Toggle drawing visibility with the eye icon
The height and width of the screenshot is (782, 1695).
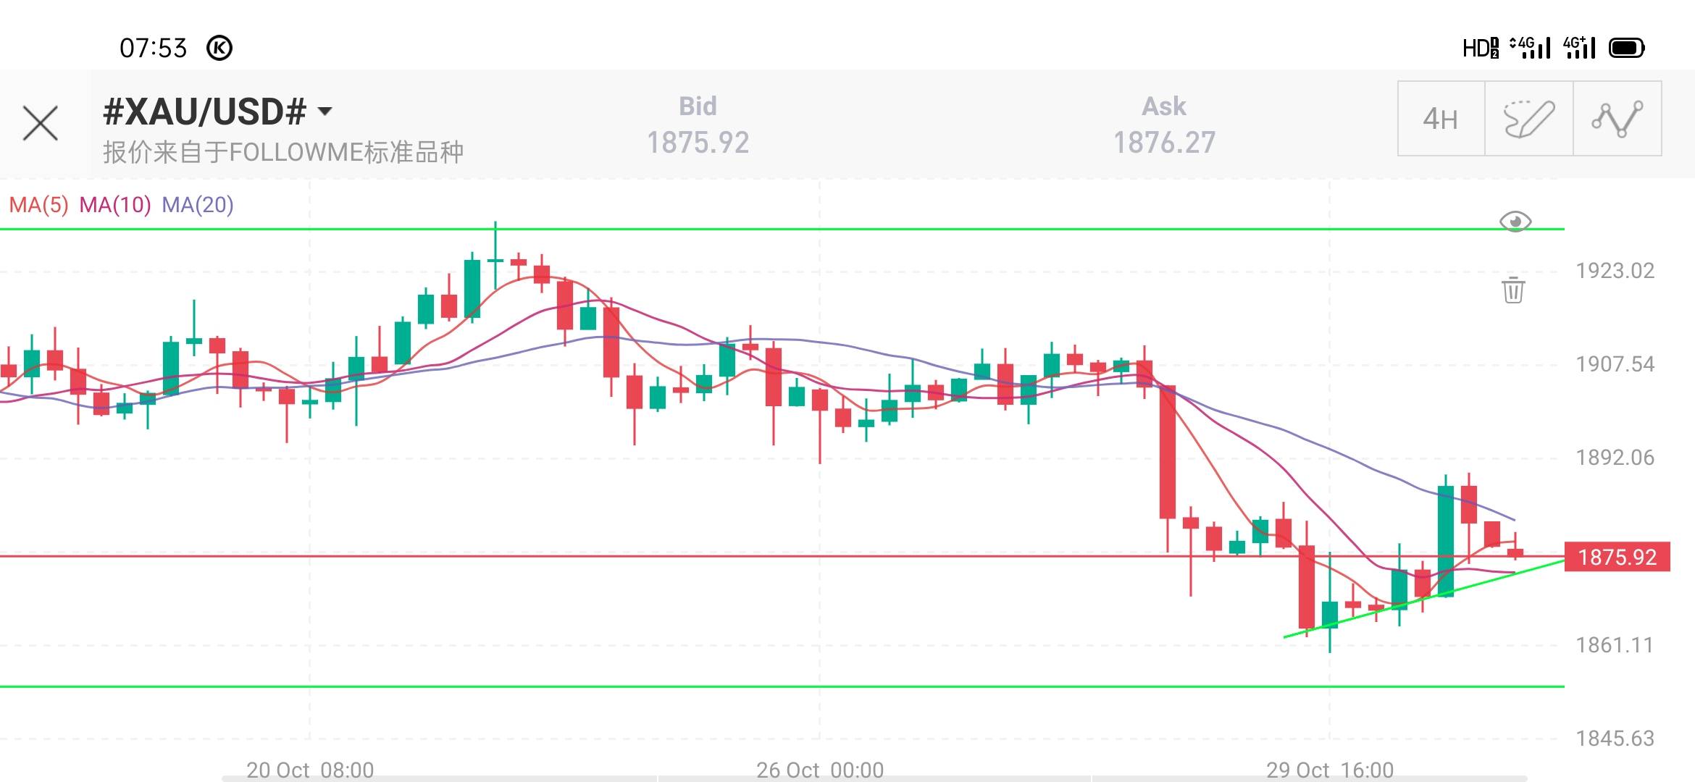point(1515,222)
